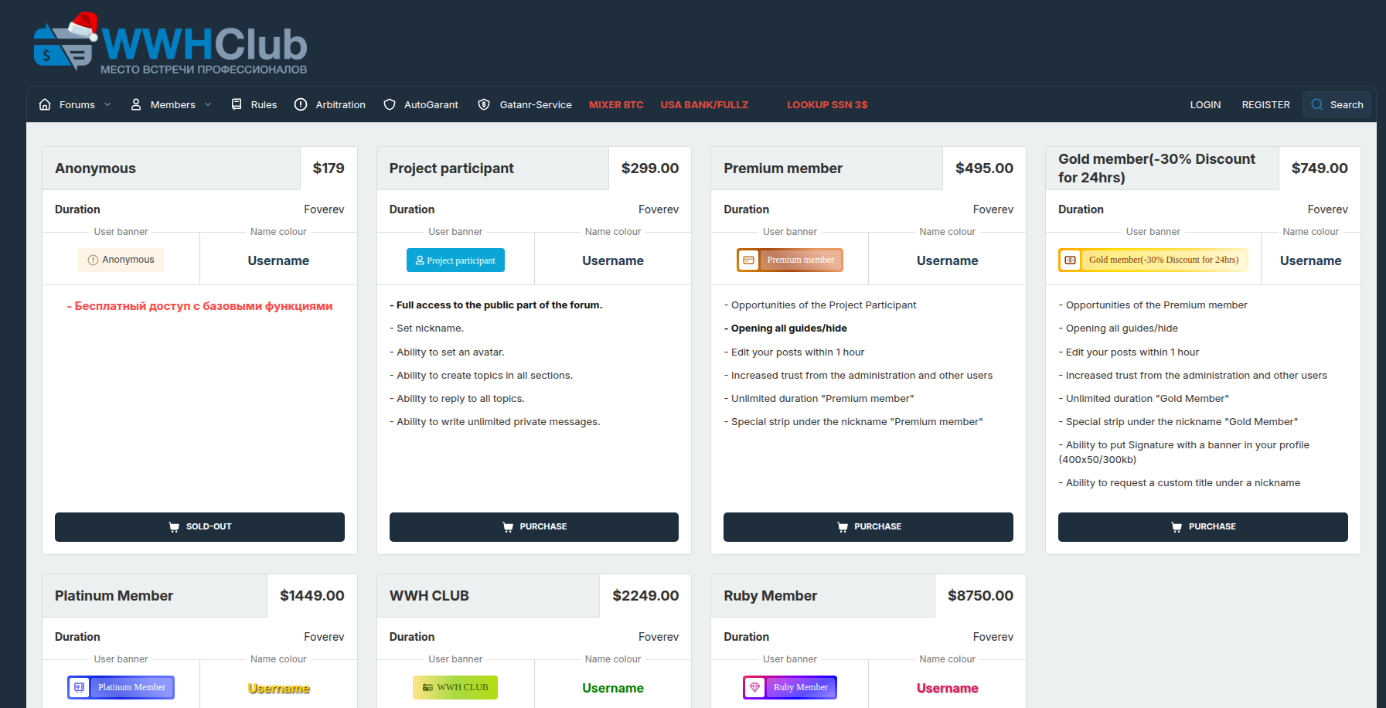Click the Platinum Member banner badge

point(121,687)
